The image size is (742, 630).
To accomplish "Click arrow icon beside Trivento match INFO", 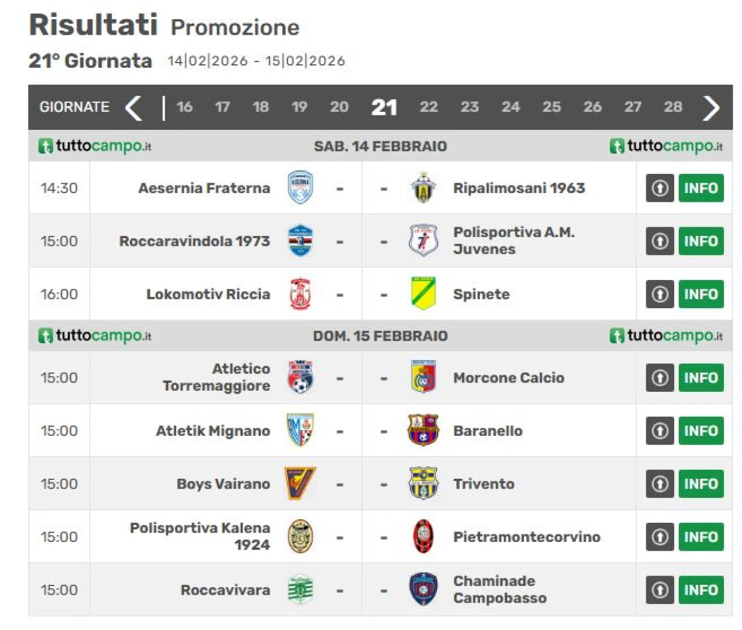I will pos(660,483).
